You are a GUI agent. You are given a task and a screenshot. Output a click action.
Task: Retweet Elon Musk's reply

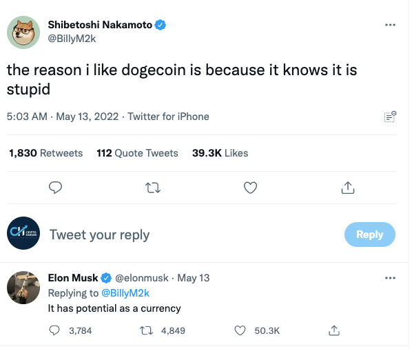[146, 330]
